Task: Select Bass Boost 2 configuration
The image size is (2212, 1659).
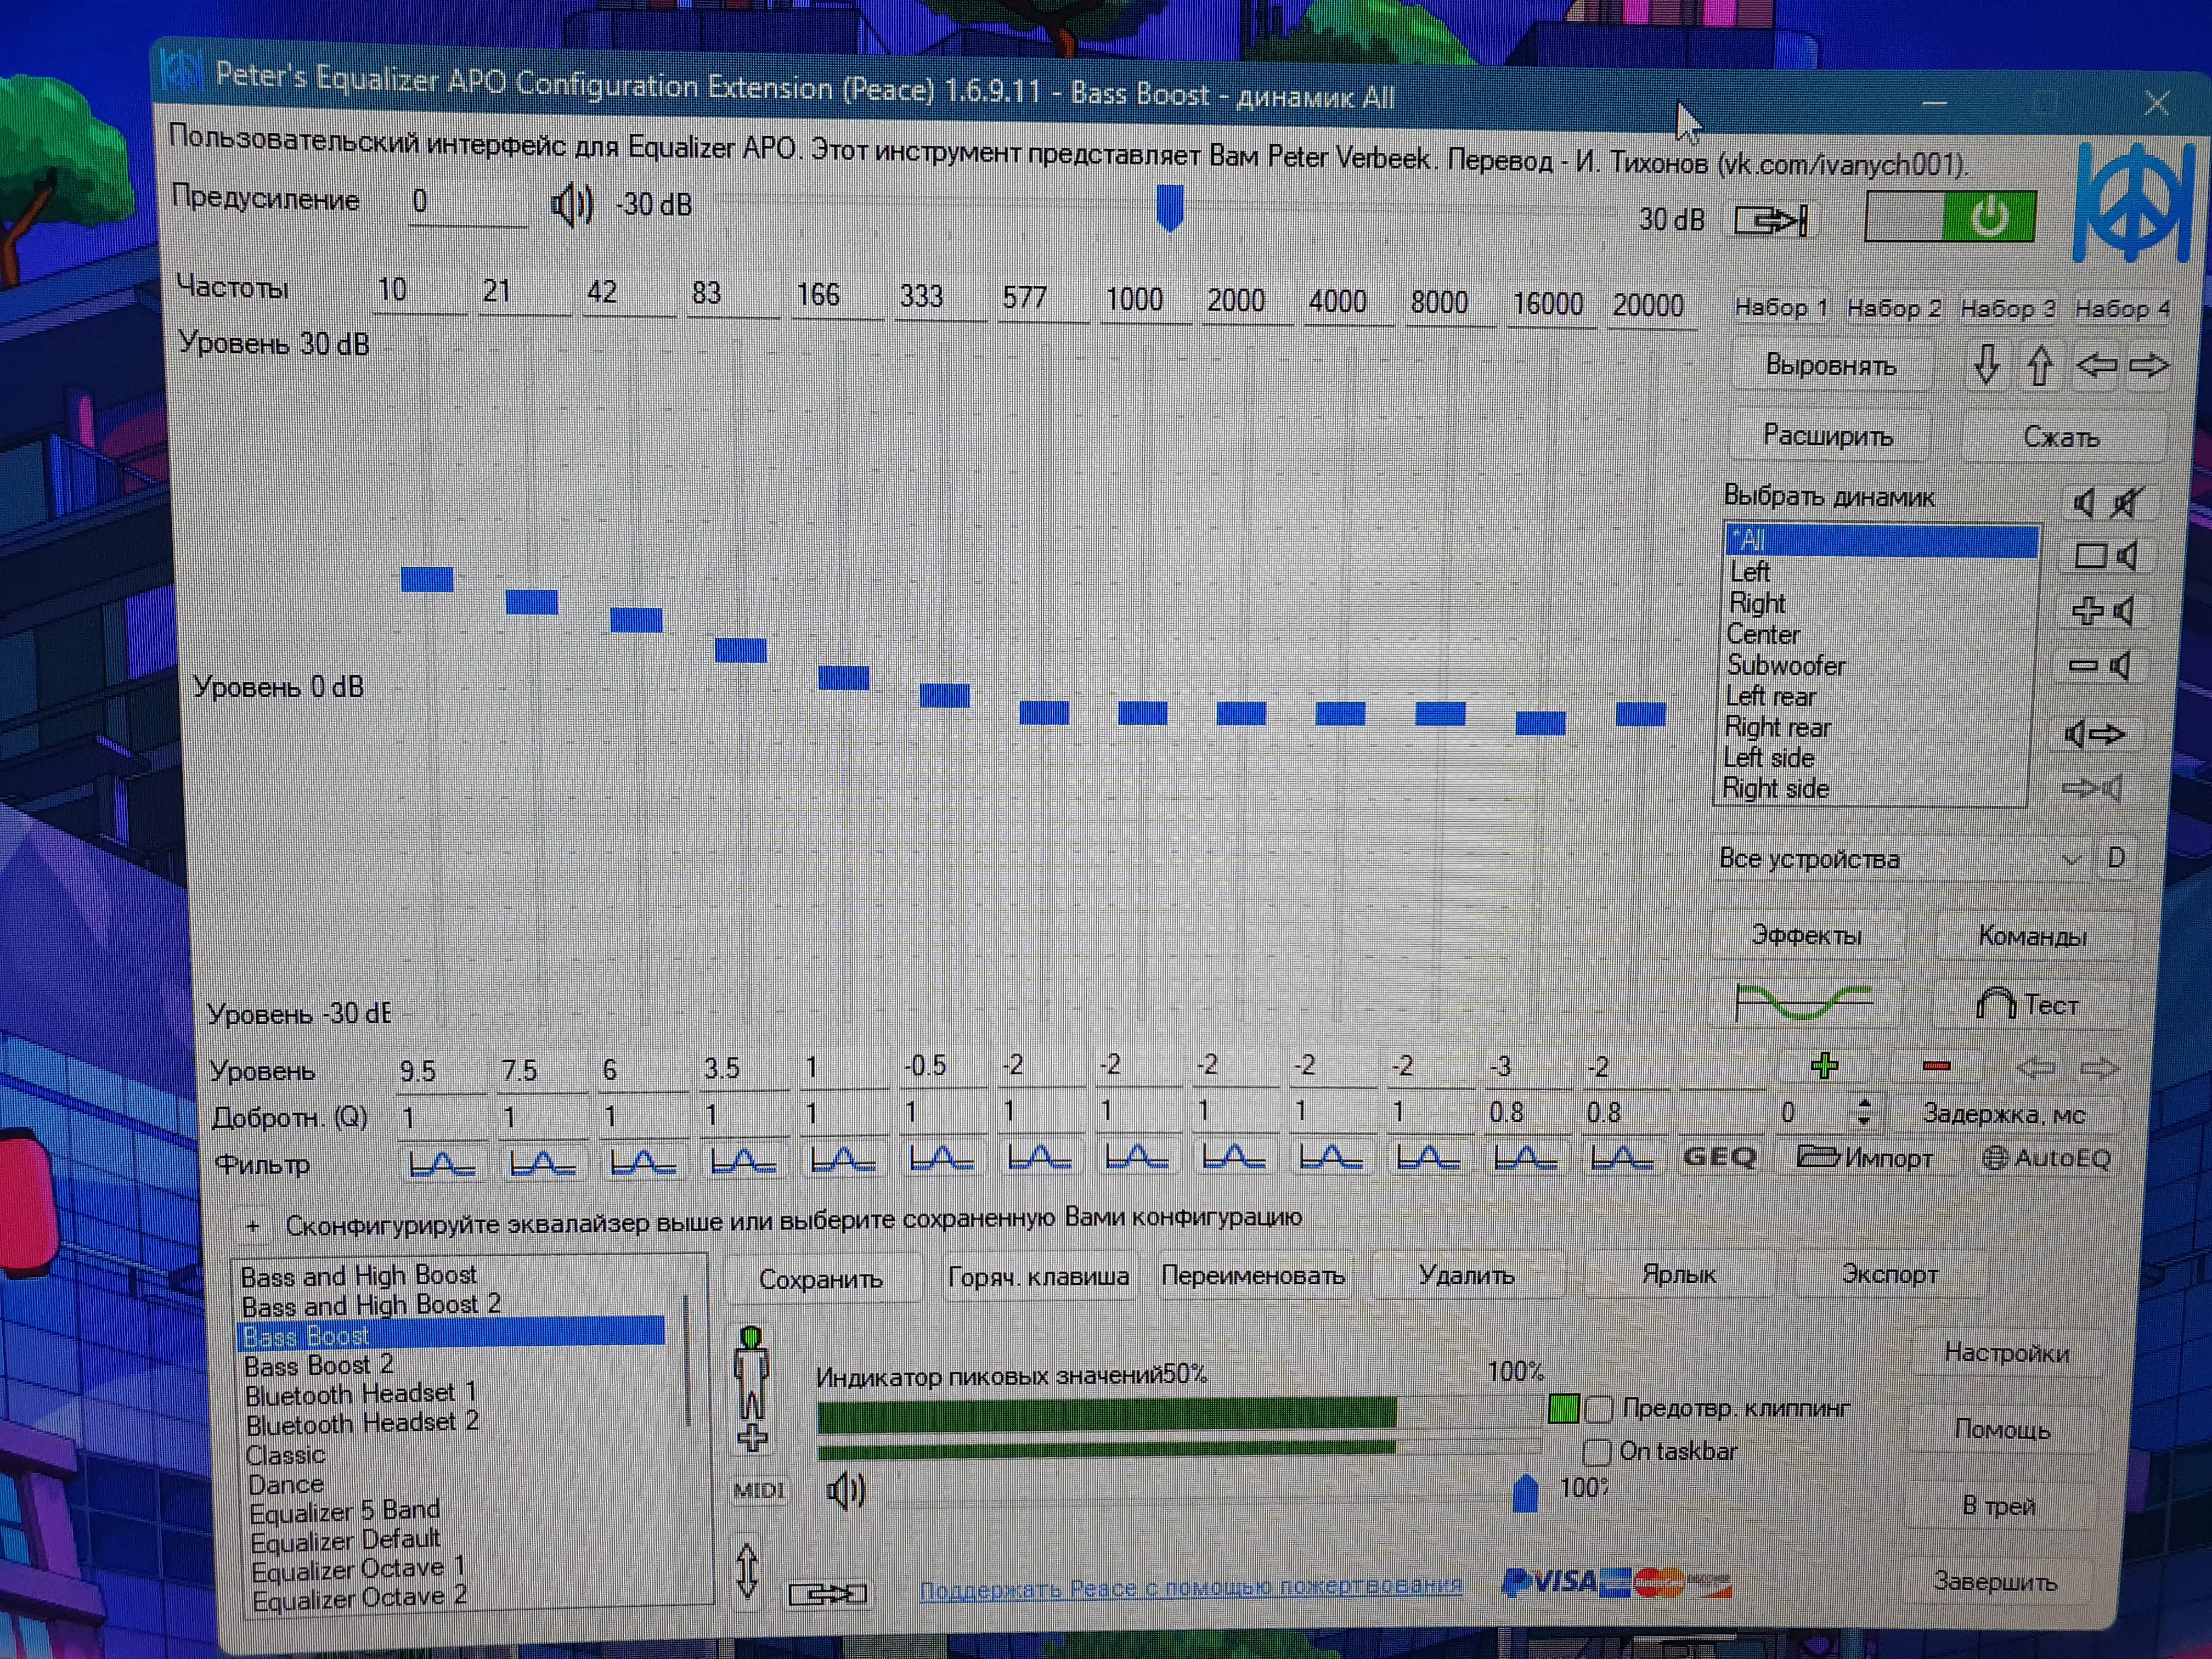Action: click(319, 1366)
